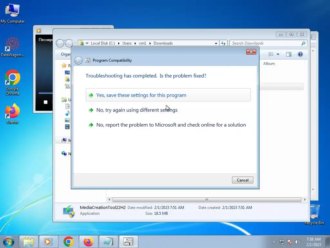Expand arrow after vm1 in path
Screen dimensions: 330x248
150,43
